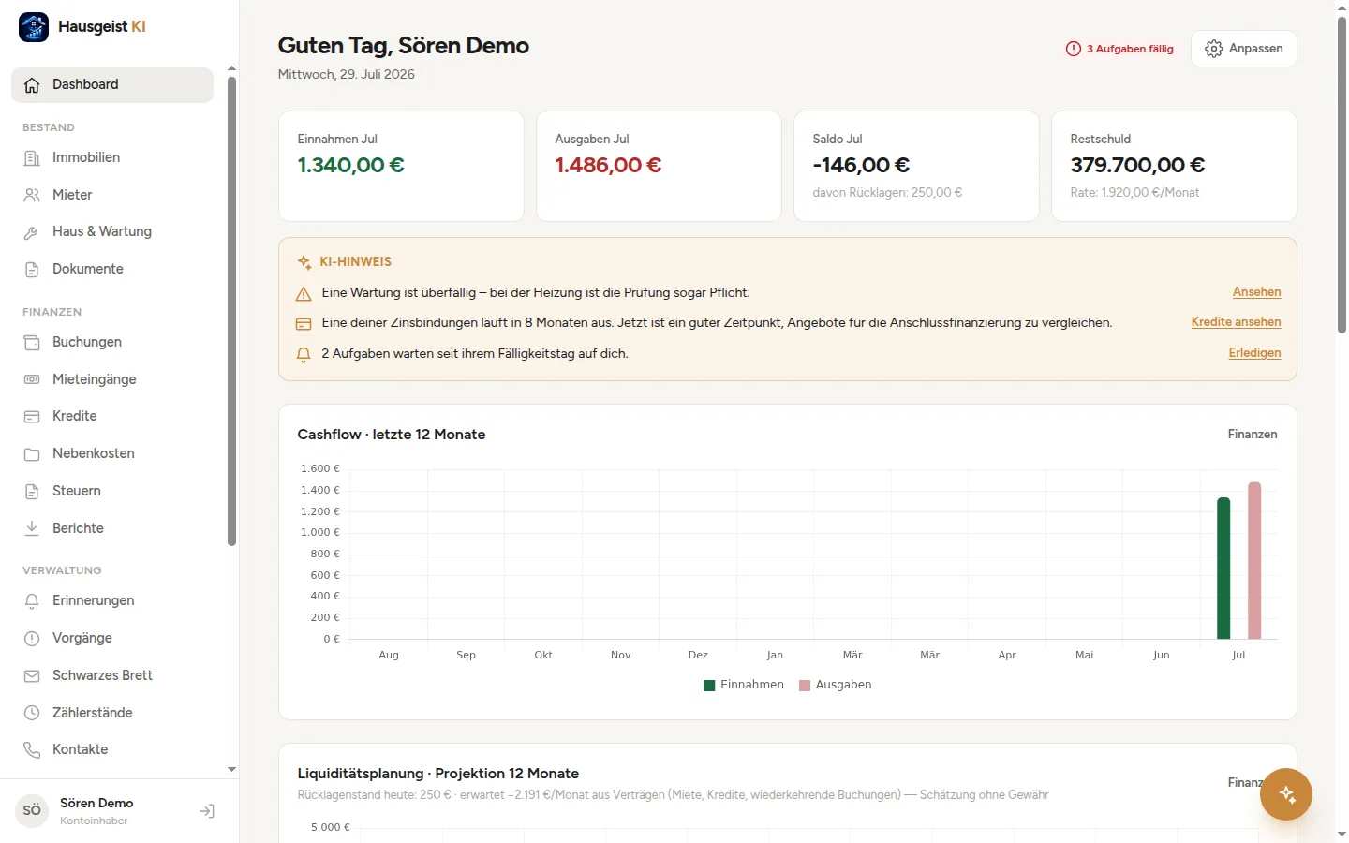Click the 'Mittwoch, 29. Juli 2026' date
The width and height of the screenshot is (1349, 843).
[347, 75]
